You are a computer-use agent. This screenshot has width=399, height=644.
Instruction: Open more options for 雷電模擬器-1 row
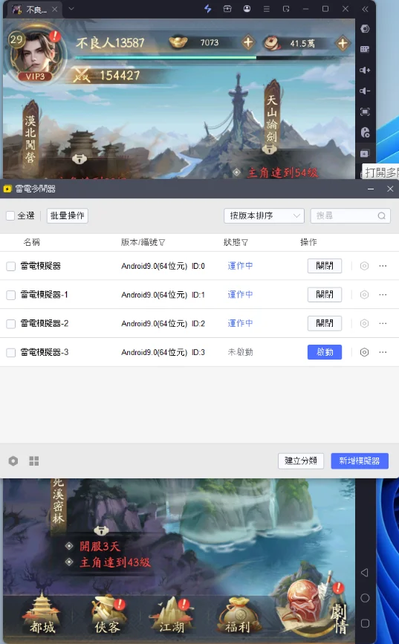coord(383,294)
